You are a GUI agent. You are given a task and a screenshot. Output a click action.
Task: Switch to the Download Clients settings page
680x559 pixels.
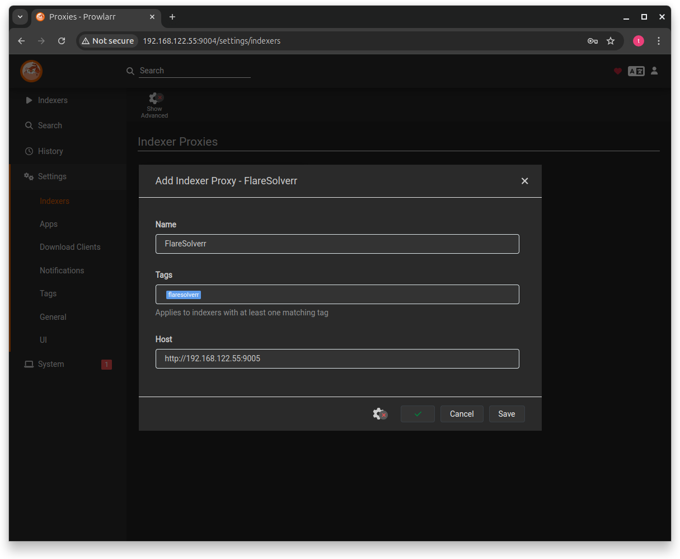pos(70,247)
